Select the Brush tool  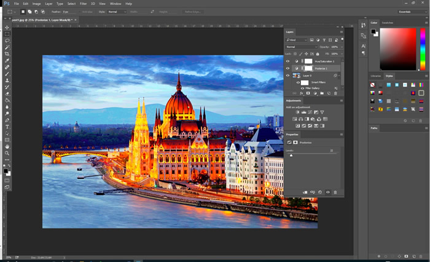[x=7, y=74]
